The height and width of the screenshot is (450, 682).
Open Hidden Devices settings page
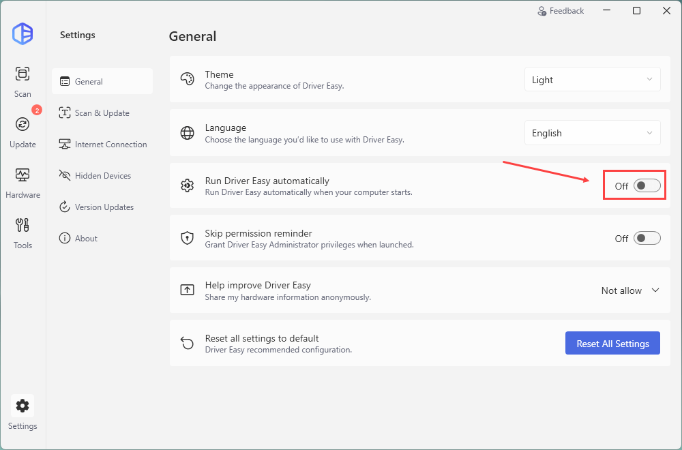(102, 176)
